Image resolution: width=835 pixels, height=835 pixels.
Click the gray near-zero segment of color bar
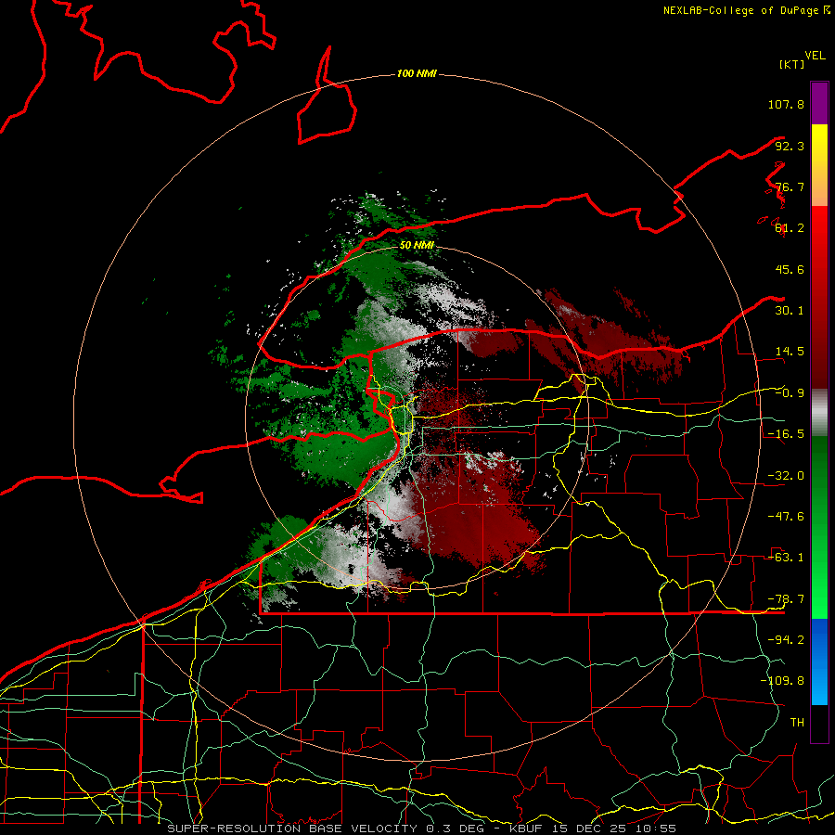pyautogui.click(x=819, y=413)
